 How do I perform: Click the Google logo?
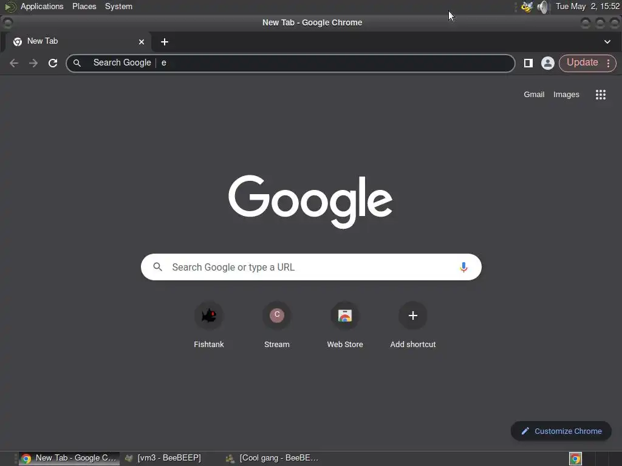310,201
